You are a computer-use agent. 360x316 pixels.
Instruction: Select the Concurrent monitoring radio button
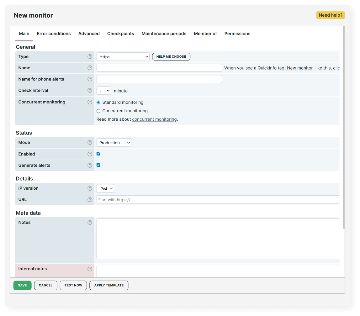[x=98, y=111]
